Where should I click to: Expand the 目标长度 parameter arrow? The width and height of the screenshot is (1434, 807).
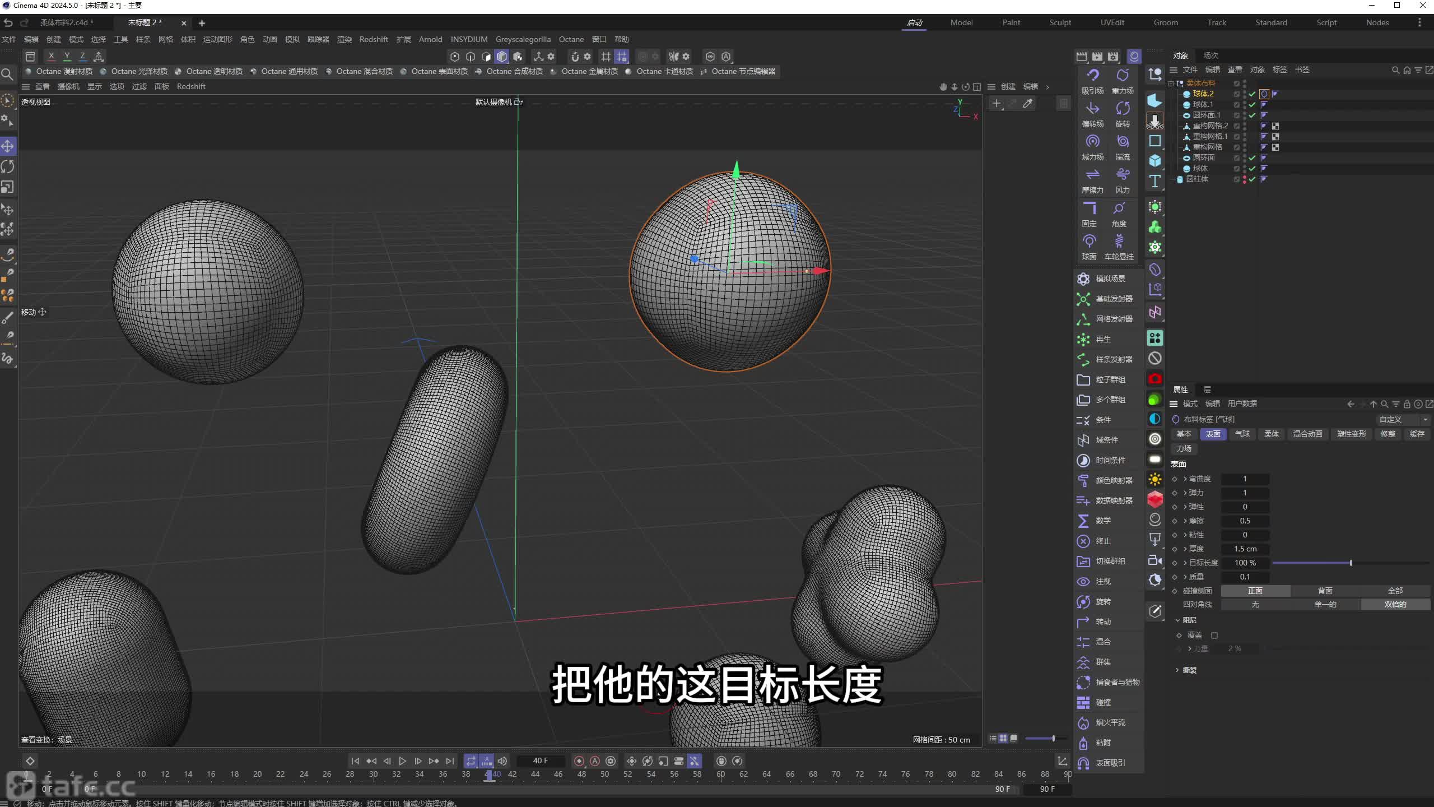click(1185, 563)
